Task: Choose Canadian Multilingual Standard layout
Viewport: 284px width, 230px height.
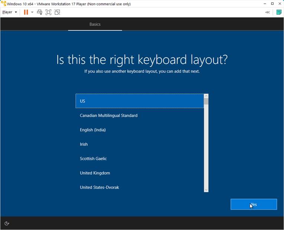Action: click(140, 115)
